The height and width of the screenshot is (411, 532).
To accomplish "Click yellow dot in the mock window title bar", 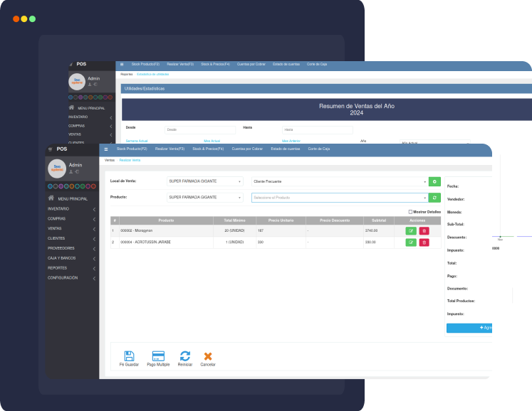I will tap(24, 19).
